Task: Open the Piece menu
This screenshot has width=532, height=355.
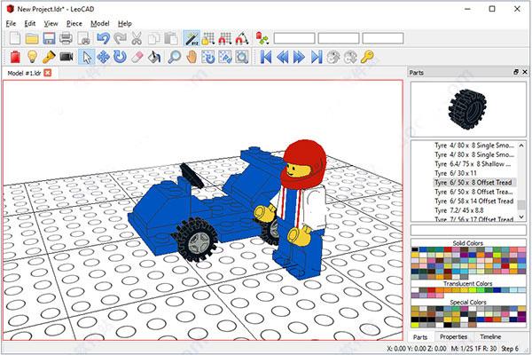Action: click(74, 22)
